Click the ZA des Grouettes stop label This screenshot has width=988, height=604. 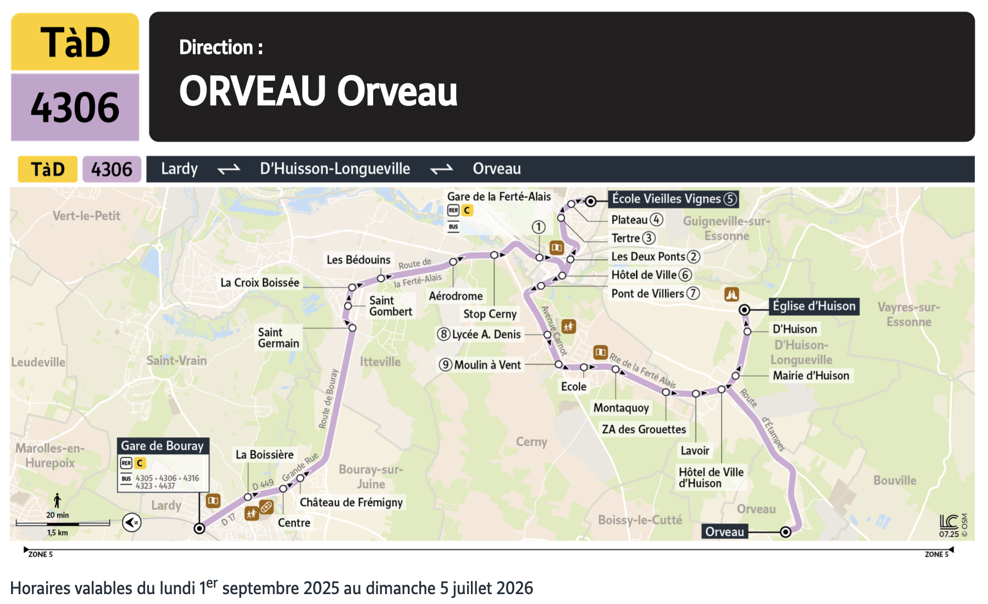644,429
